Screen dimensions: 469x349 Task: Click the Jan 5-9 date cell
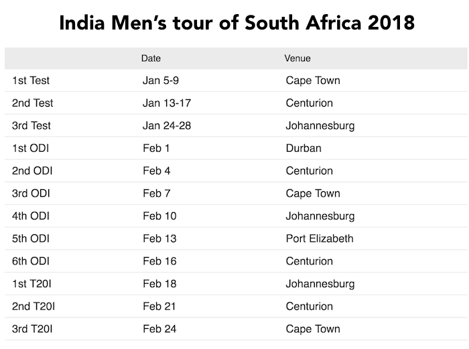click(x=161, y=81)
